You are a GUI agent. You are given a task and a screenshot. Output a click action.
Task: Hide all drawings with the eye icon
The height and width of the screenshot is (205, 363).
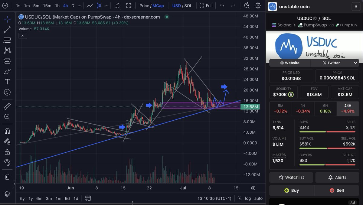[x=7, y=162]
